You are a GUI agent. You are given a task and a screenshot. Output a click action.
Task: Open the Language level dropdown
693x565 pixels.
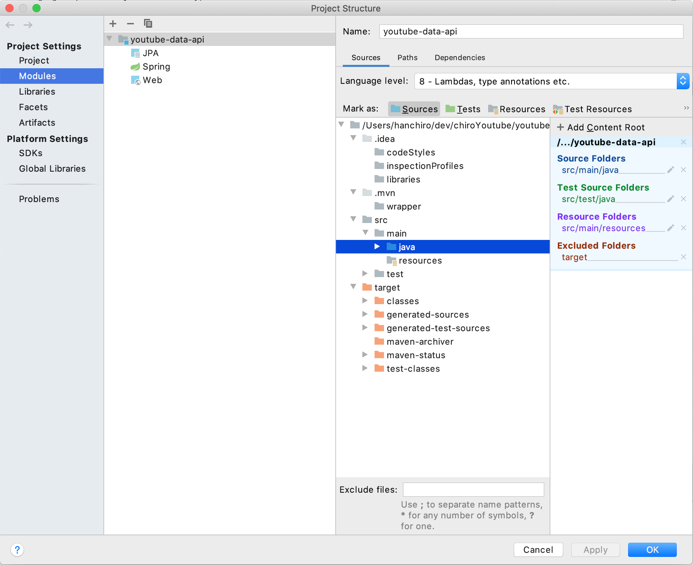click(x=683, y=81)
